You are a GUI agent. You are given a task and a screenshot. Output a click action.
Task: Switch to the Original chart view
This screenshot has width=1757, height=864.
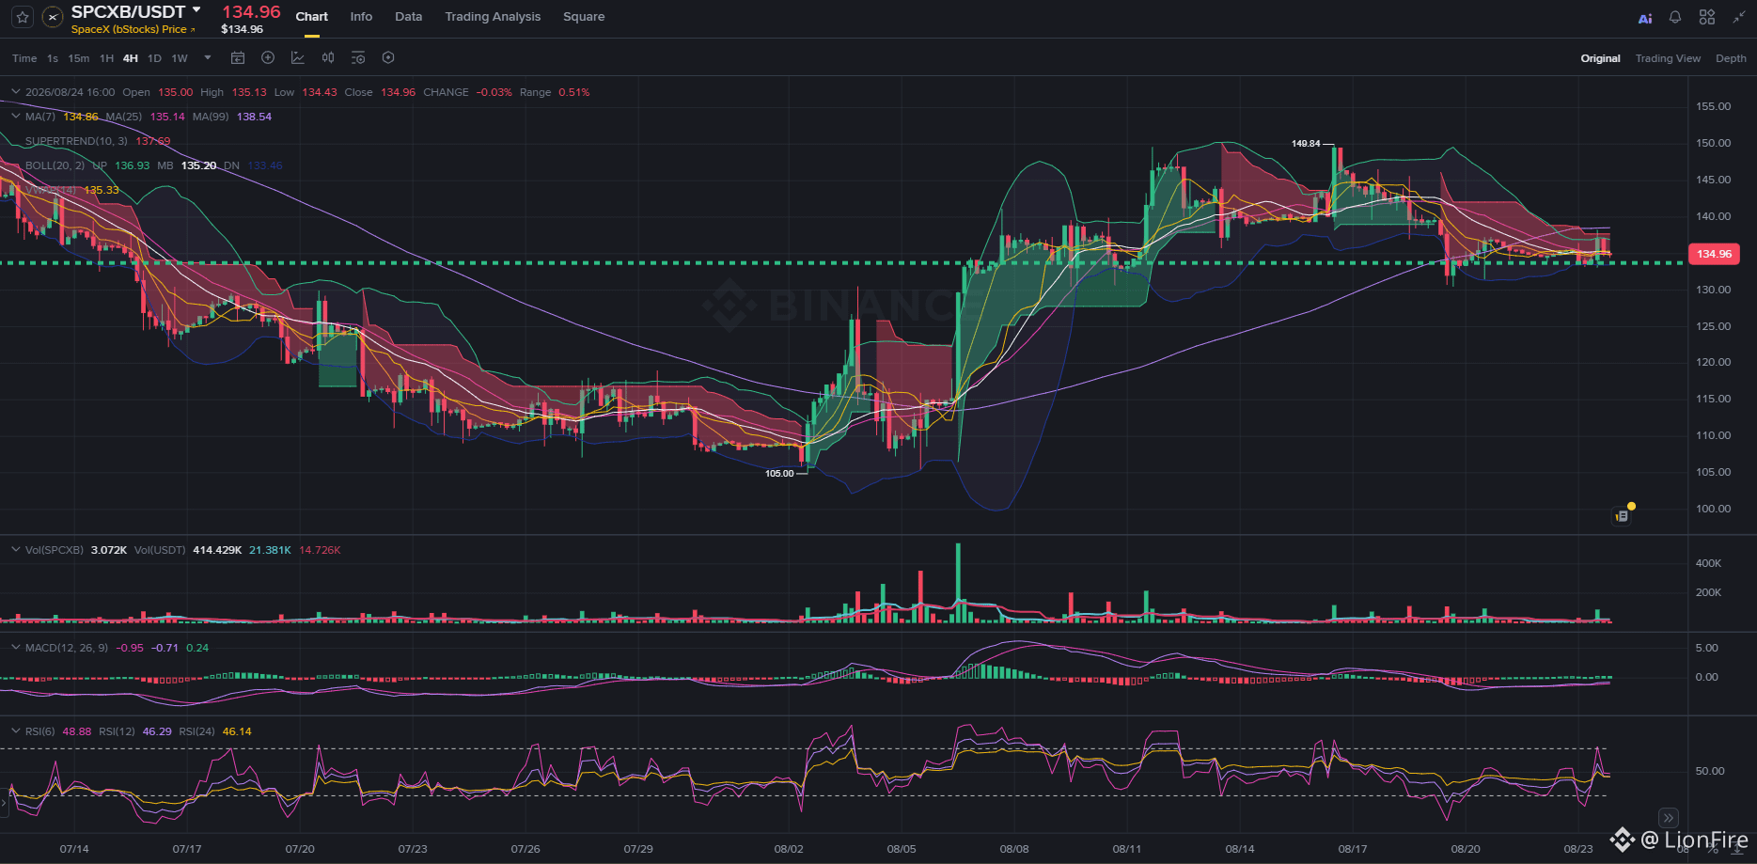point(1600,58)
